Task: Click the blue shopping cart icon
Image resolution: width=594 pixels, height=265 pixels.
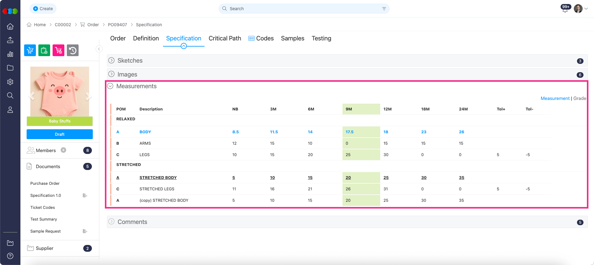Action: pos(30,50)
